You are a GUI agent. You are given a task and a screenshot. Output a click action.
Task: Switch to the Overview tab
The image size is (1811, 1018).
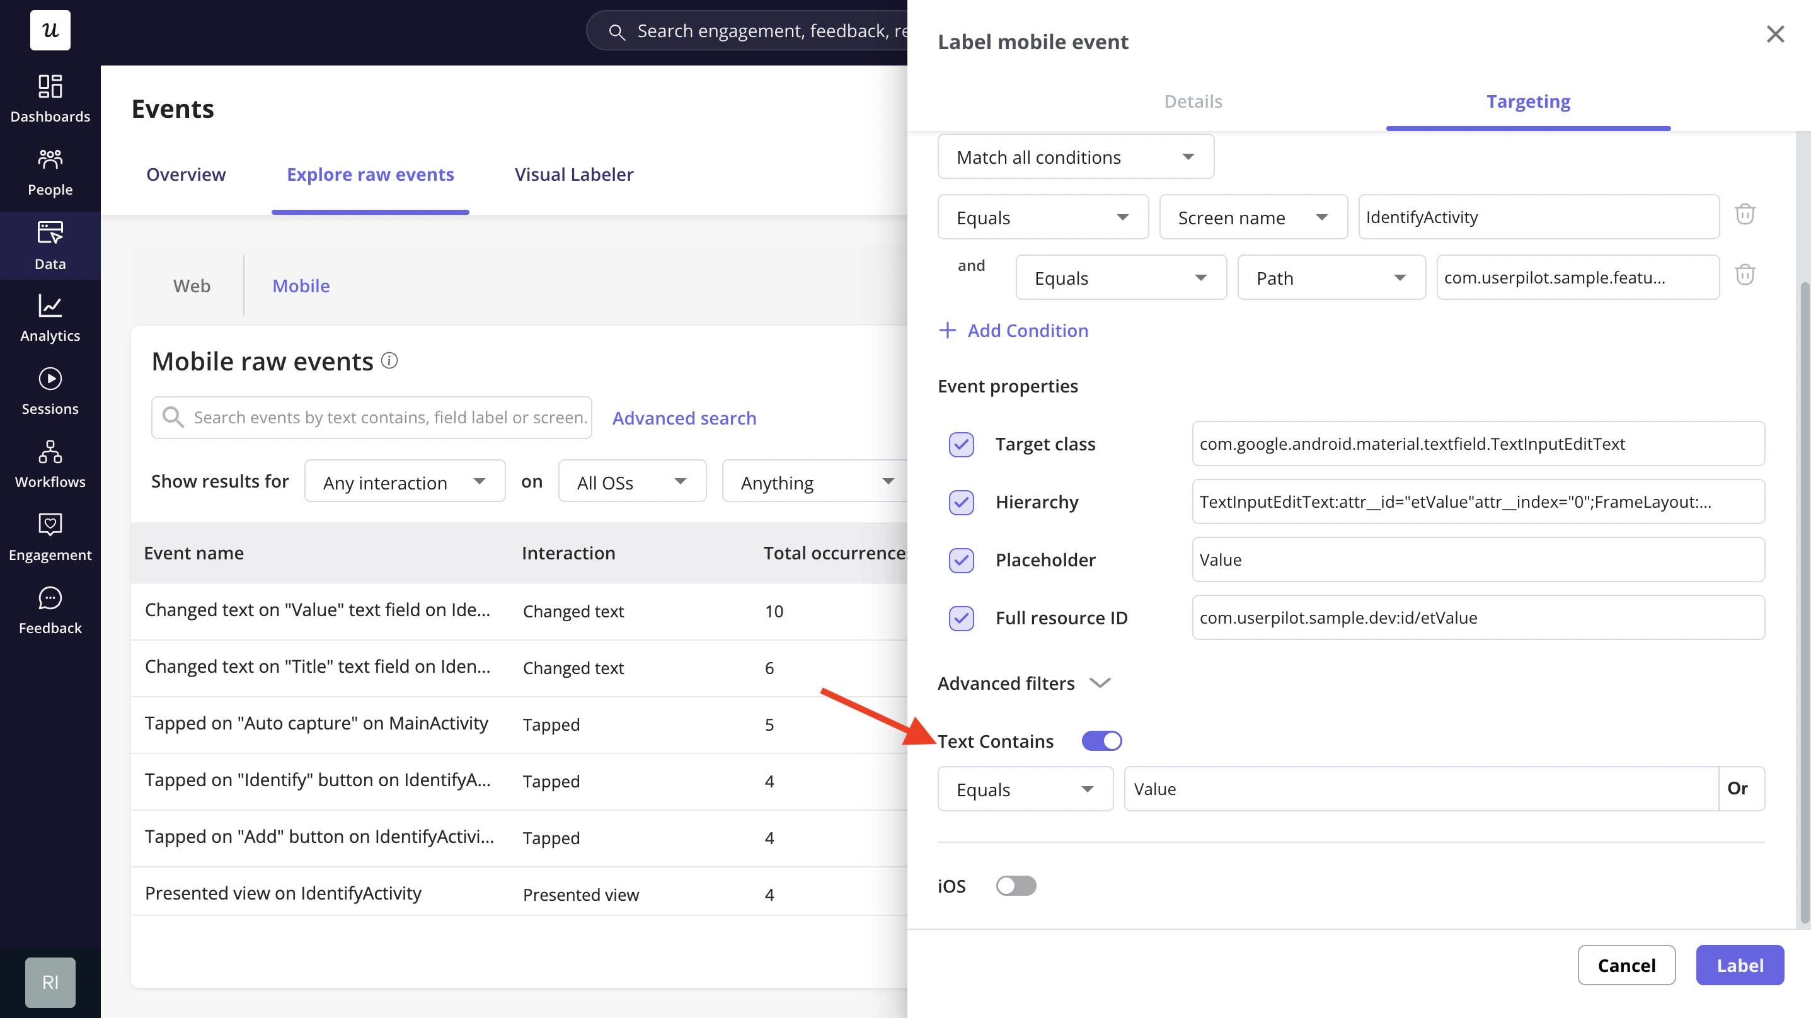tap(186, 174)
